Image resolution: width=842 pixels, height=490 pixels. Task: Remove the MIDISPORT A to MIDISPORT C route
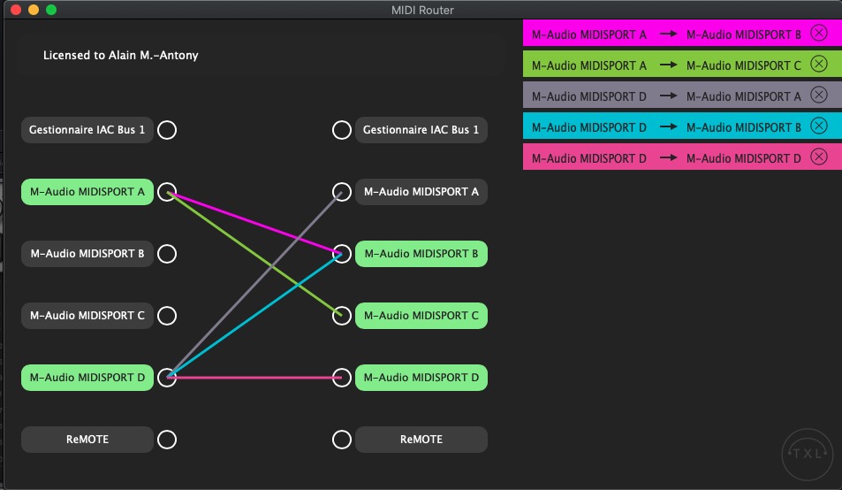(818, 65)
